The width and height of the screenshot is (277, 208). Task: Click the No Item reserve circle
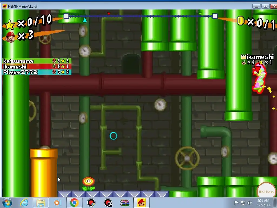[266, 190]
